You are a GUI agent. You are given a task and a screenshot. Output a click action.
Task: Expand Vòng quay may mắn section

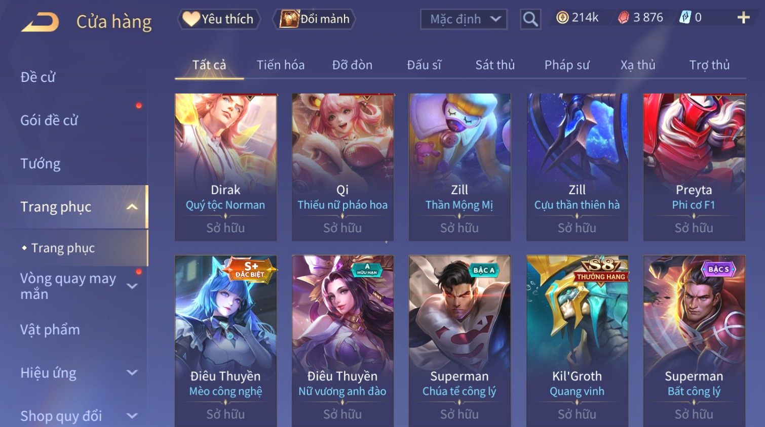132,286
